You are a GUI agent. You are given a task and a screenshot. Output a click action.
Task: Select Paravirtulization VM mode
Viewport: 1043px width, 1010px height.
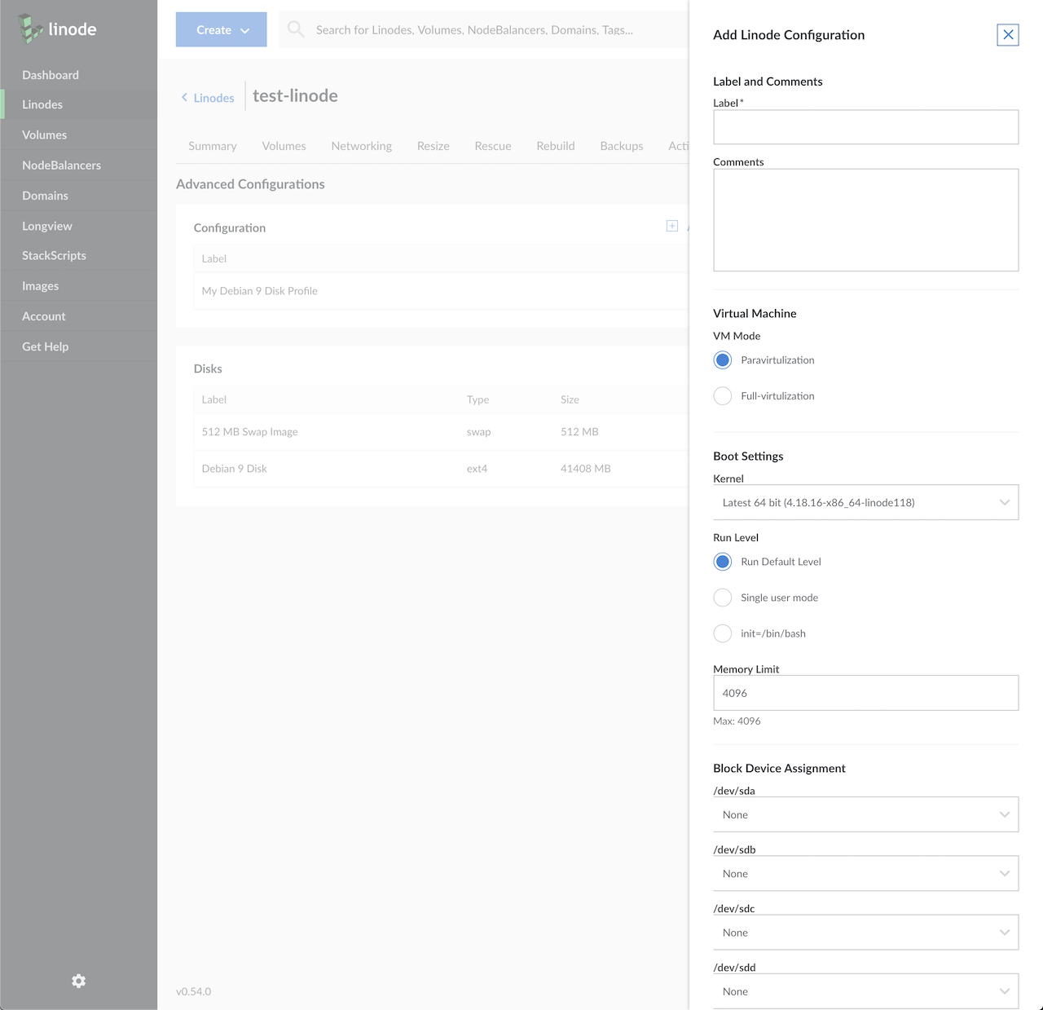coord(723,360)
